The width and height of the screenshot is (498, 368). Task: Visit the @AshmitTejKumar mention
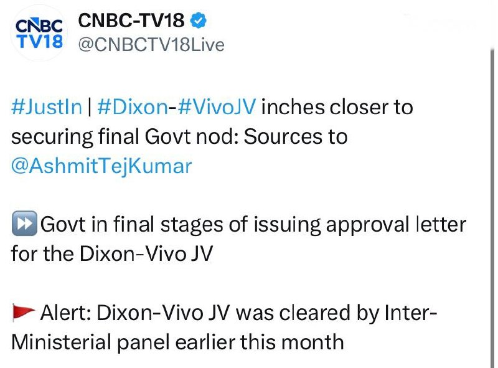[x=101, y=166]
